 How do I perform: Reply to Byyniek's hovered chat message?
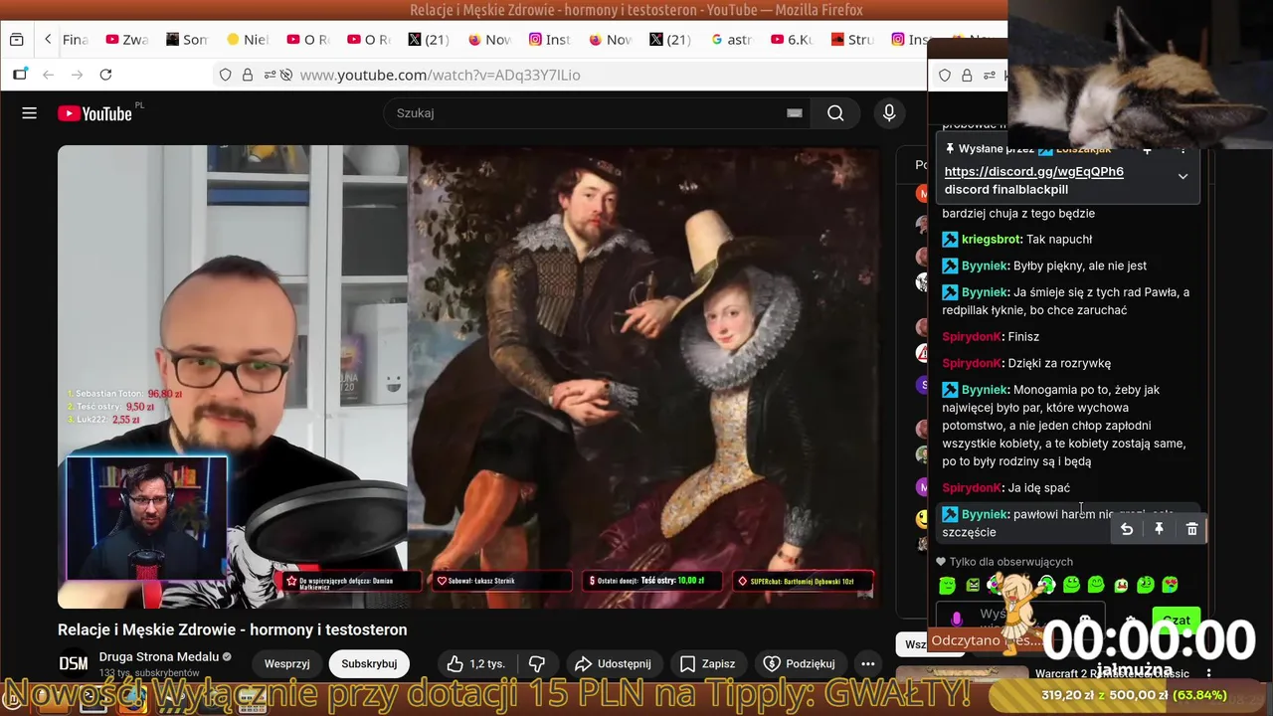coord(1127,530)
